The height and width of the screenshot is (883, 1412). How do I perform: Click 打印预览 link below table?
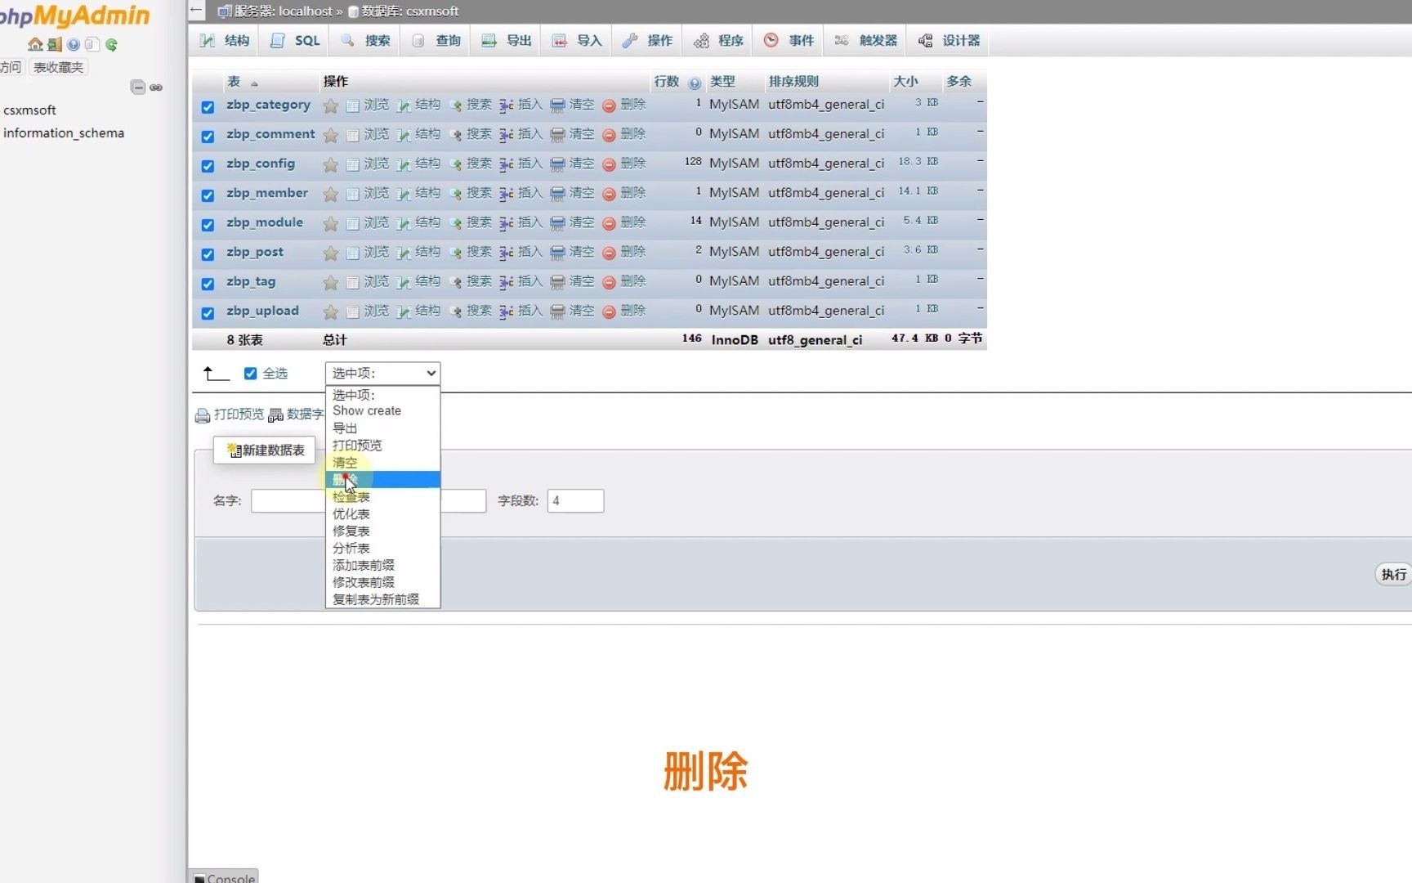pyautogui.click(x=239, y=415)
